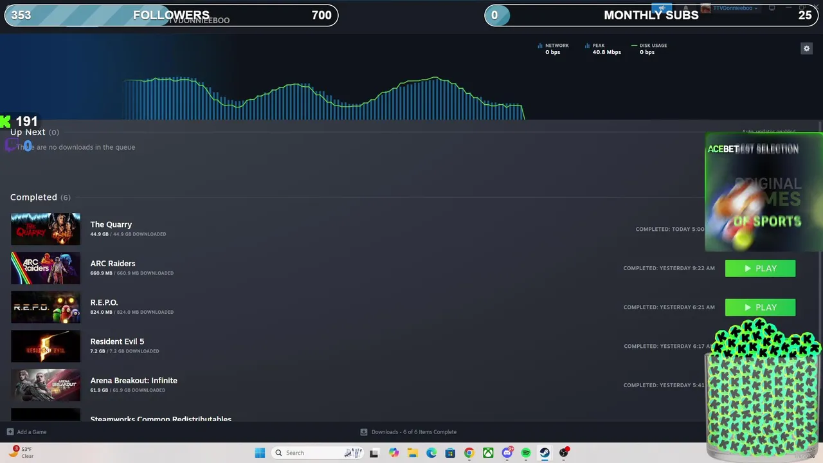Open Task View from the taskbar
The height and width of the screenshot is (463, 823).
pyautogui.click(x=374, y=453)
